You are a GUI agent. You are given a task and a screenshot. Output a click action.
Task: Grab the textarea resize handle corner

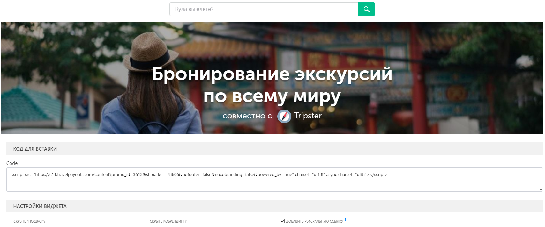tap(541, 189)
